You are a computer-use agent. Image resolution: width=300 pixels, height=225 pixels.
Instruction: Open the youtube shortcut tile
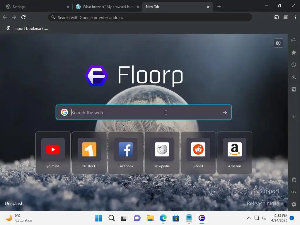click(x=53, y=153)
